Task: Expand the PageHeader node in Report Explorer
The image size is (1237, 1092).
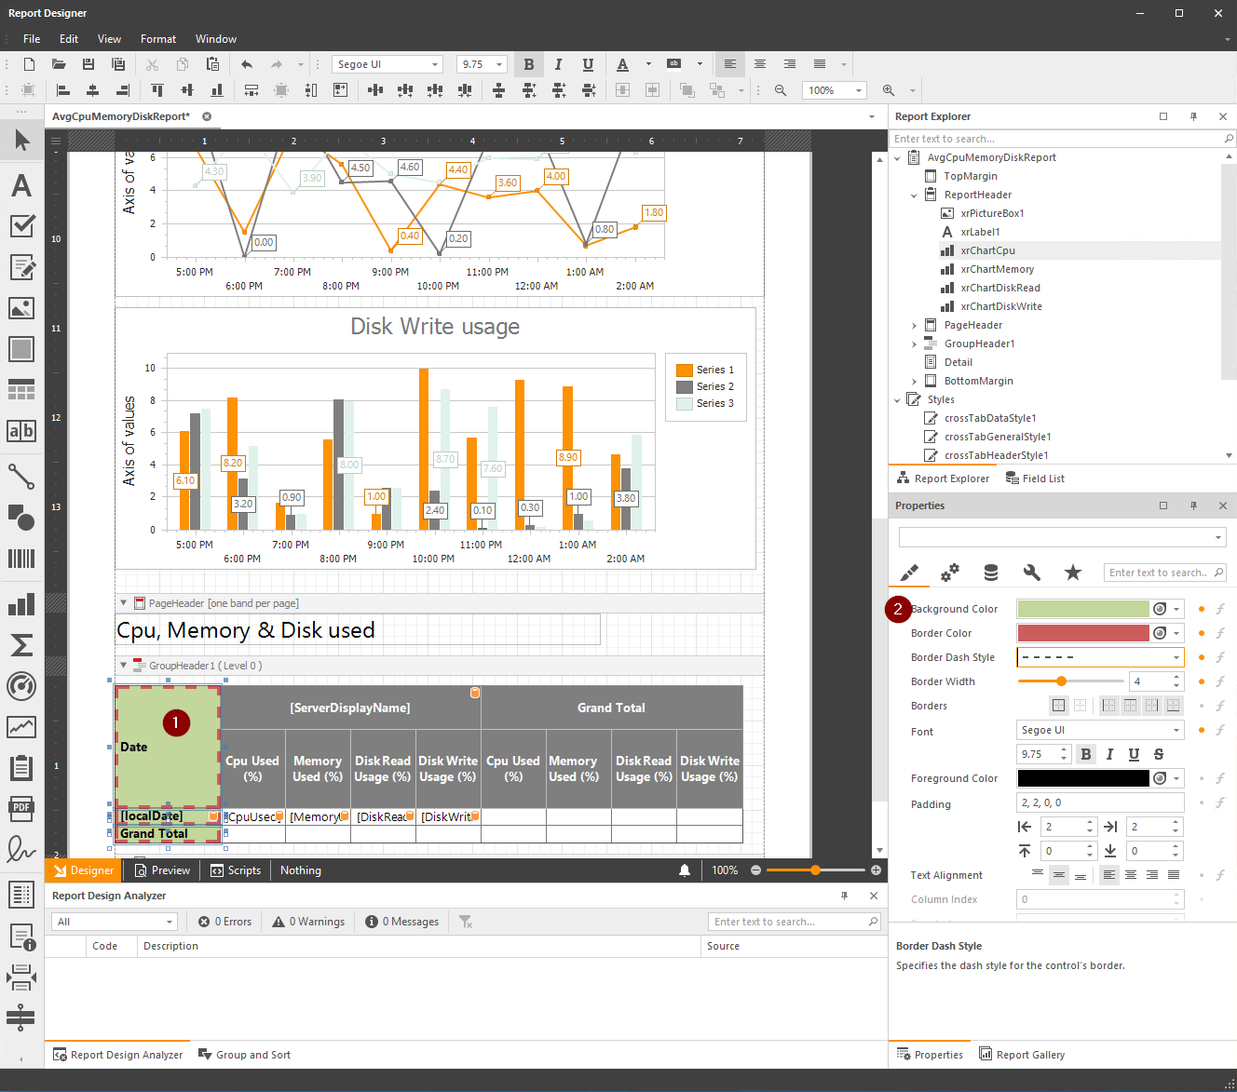Action: (x=914, y=324)
